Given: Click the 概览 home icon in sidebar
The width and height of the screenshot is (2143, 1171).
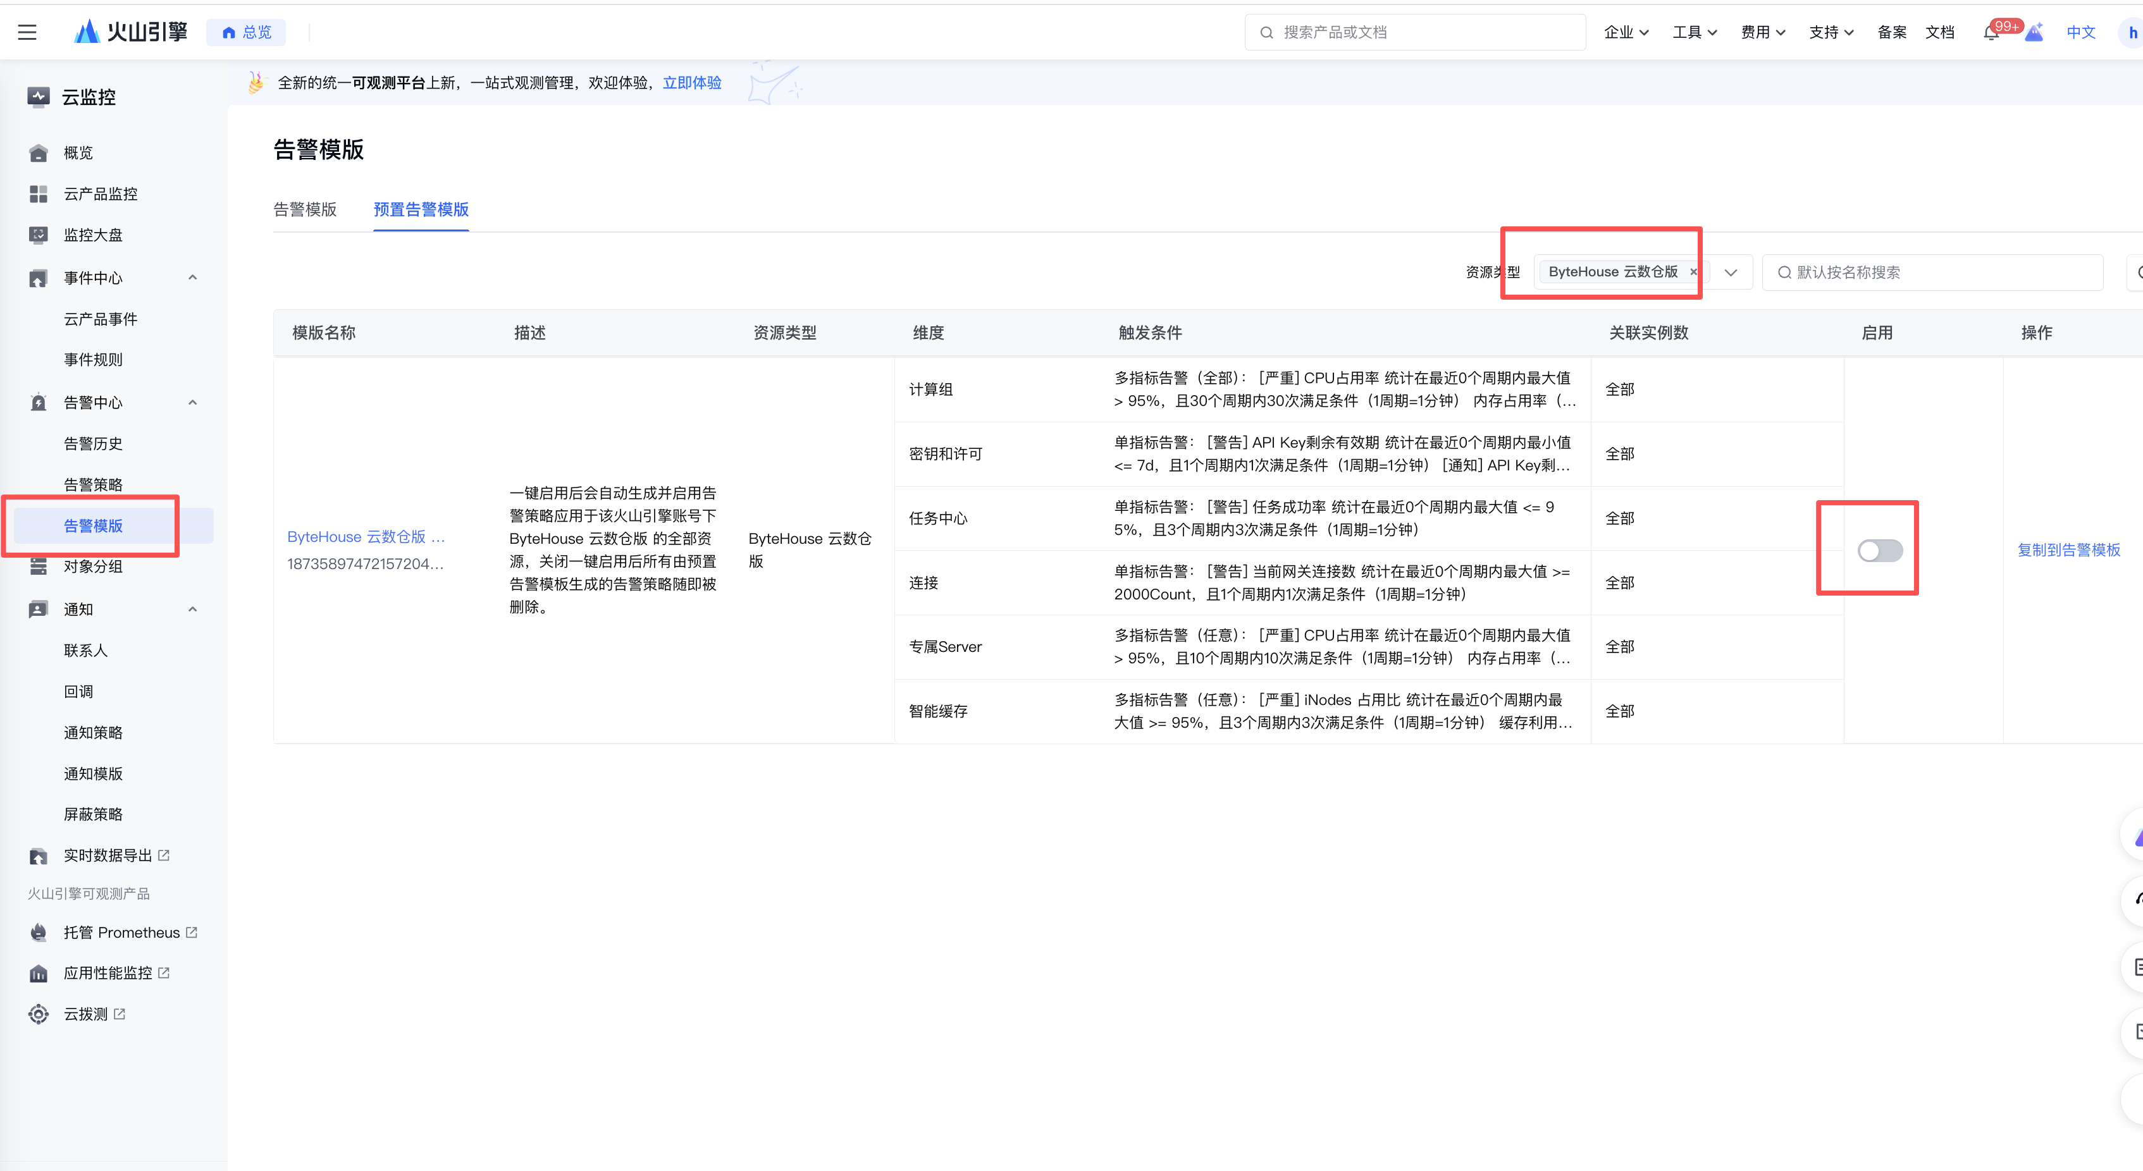Looking at the screenshot, I should coord(38,153).
